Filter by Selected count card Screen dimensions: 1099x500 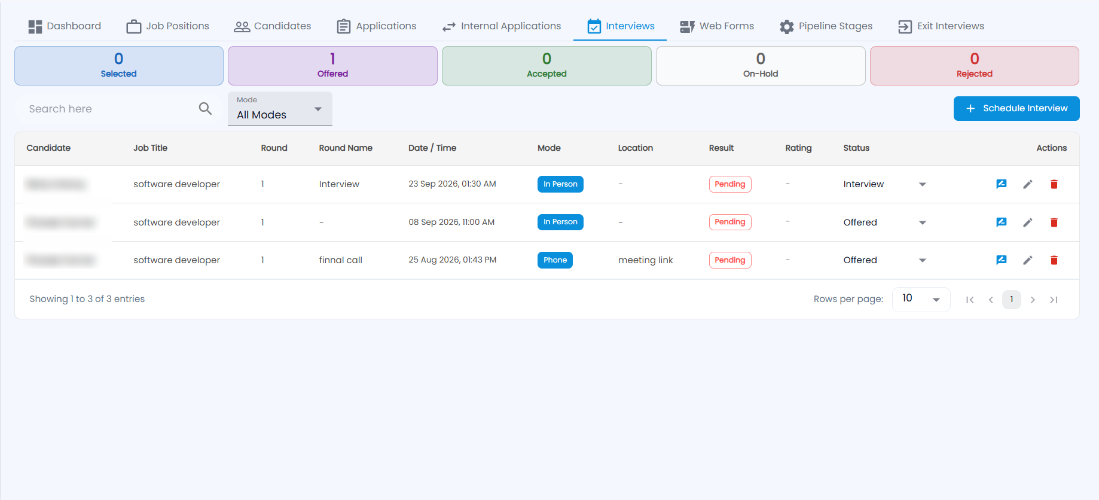click(119, 66)
